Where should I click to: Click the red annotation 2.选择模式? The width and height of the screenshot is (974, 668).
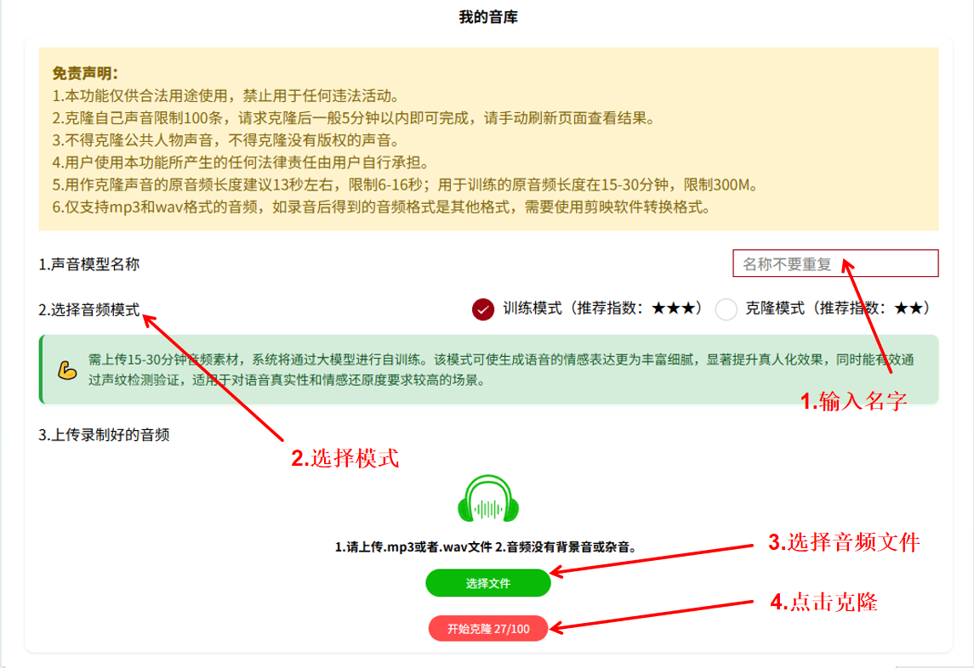click(x=345, y=459)
